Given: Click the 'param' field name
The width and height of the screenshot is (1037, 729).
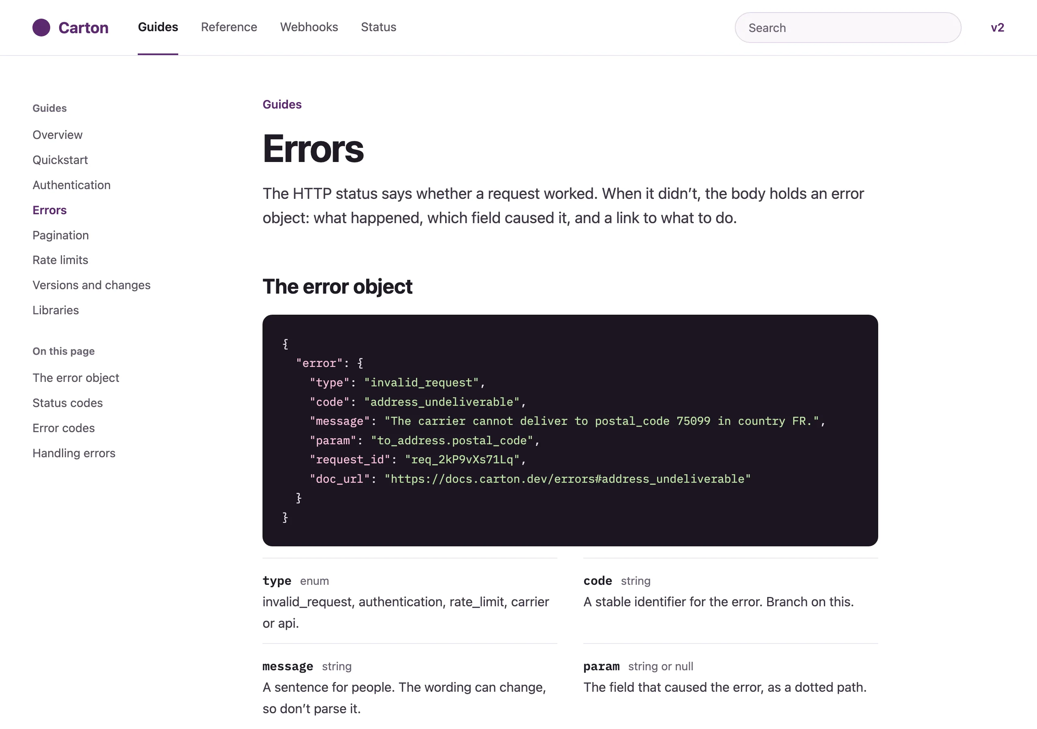Looking at the screenshot, I should [601, 666].
